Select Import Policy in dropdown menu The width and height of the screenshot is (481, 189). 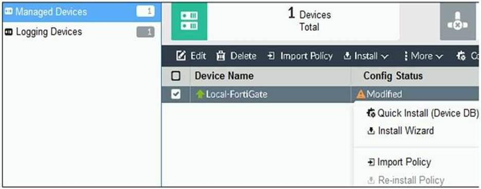click(399, 162)
